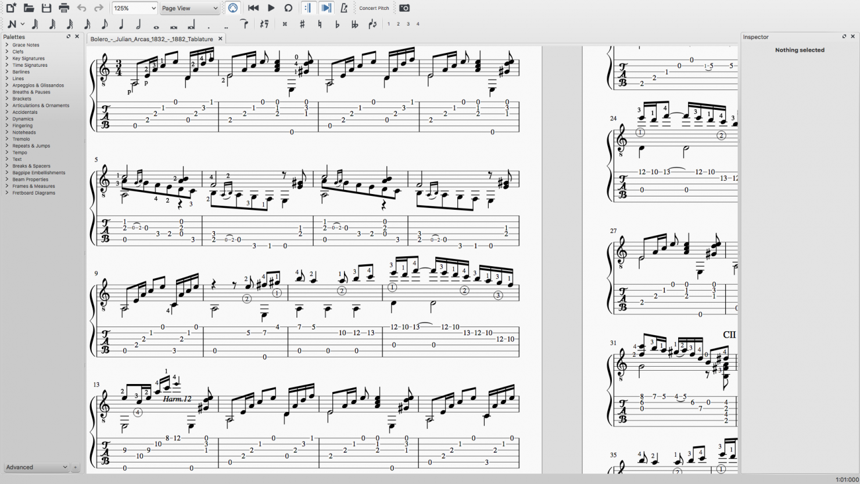860x484 pixels.
Task: Enable note input mode with the N icon
Action: click(x=13, y=24)
